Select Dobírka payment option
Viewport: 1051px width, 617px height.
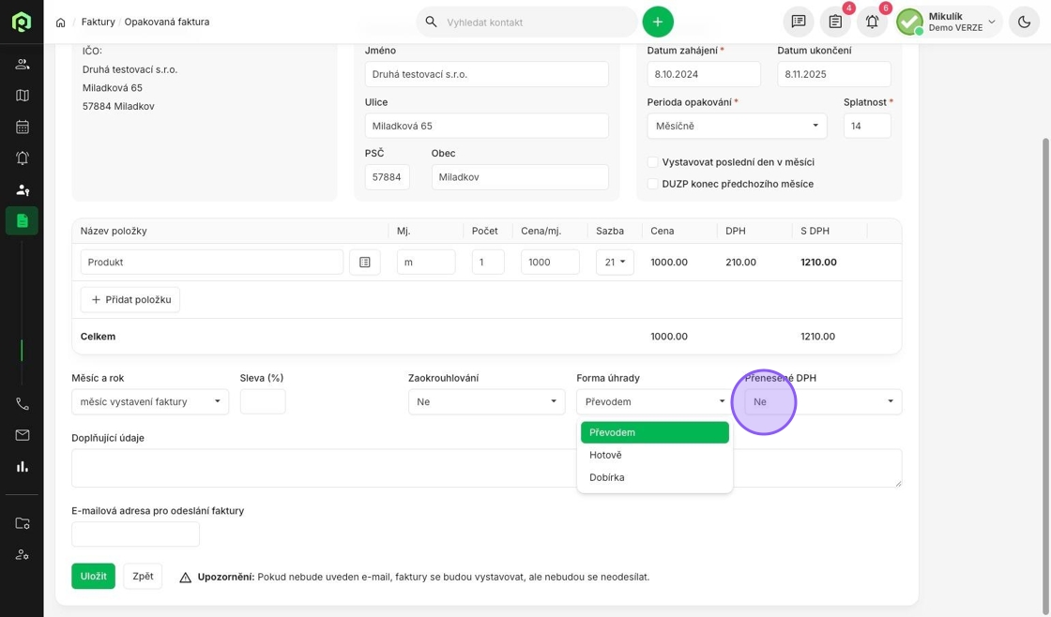(655, 477)
